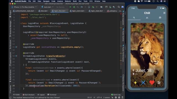Viewport: 177px width, 99px height.
Task: Open the No Devices dropdown
Action: coord(61,7)
